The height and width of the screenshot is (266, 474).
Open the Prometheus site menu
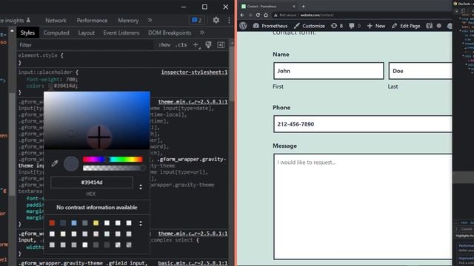(270, 26)
